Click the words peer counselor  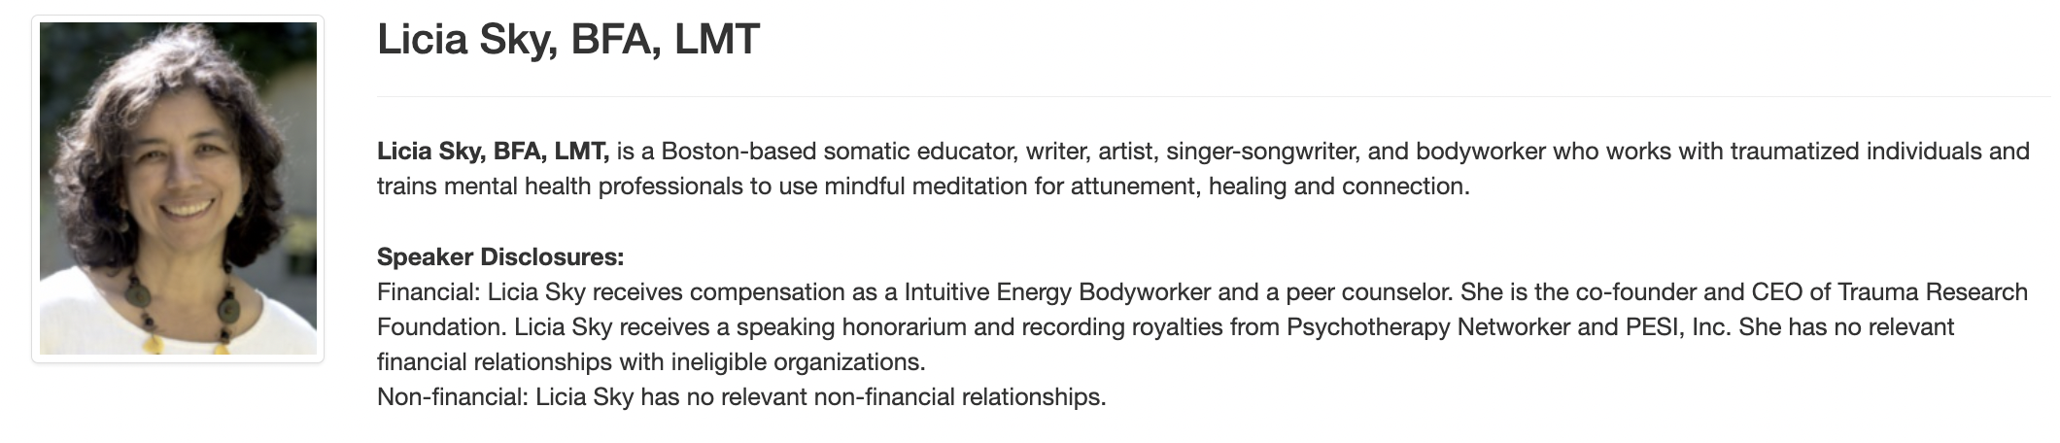pos(1369,292)
